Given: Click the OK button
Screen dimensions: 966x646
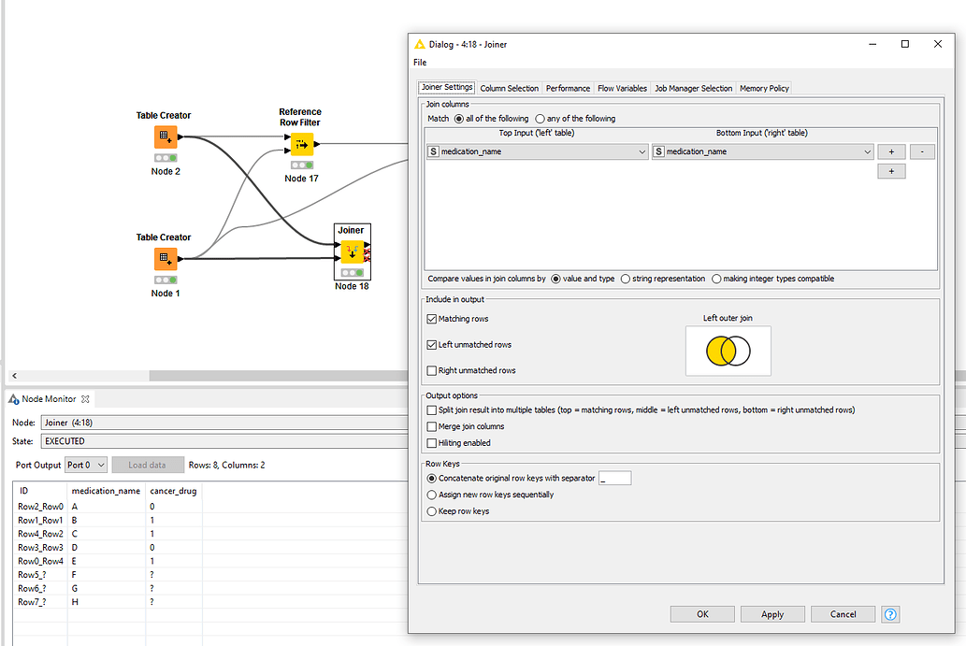Looking at the screenshot, I should point(702,614).
